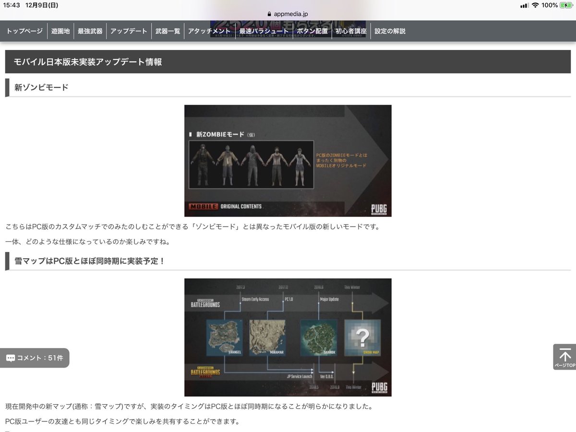Tap the paragraph starting 現在開発中の新マップ

point(189,407)
